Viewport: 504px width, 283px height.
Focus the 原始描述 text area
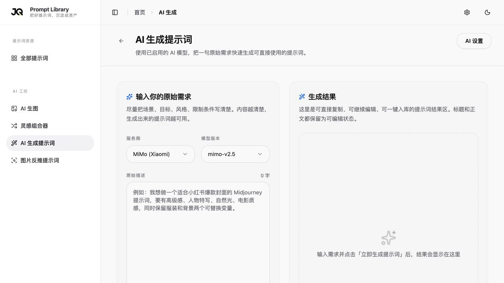198,232
